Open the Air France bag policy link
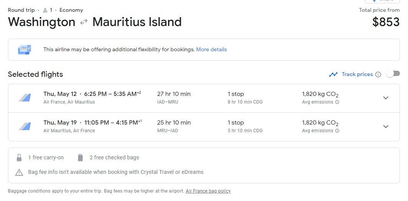408x201 pixels. [x=208, y=191]
